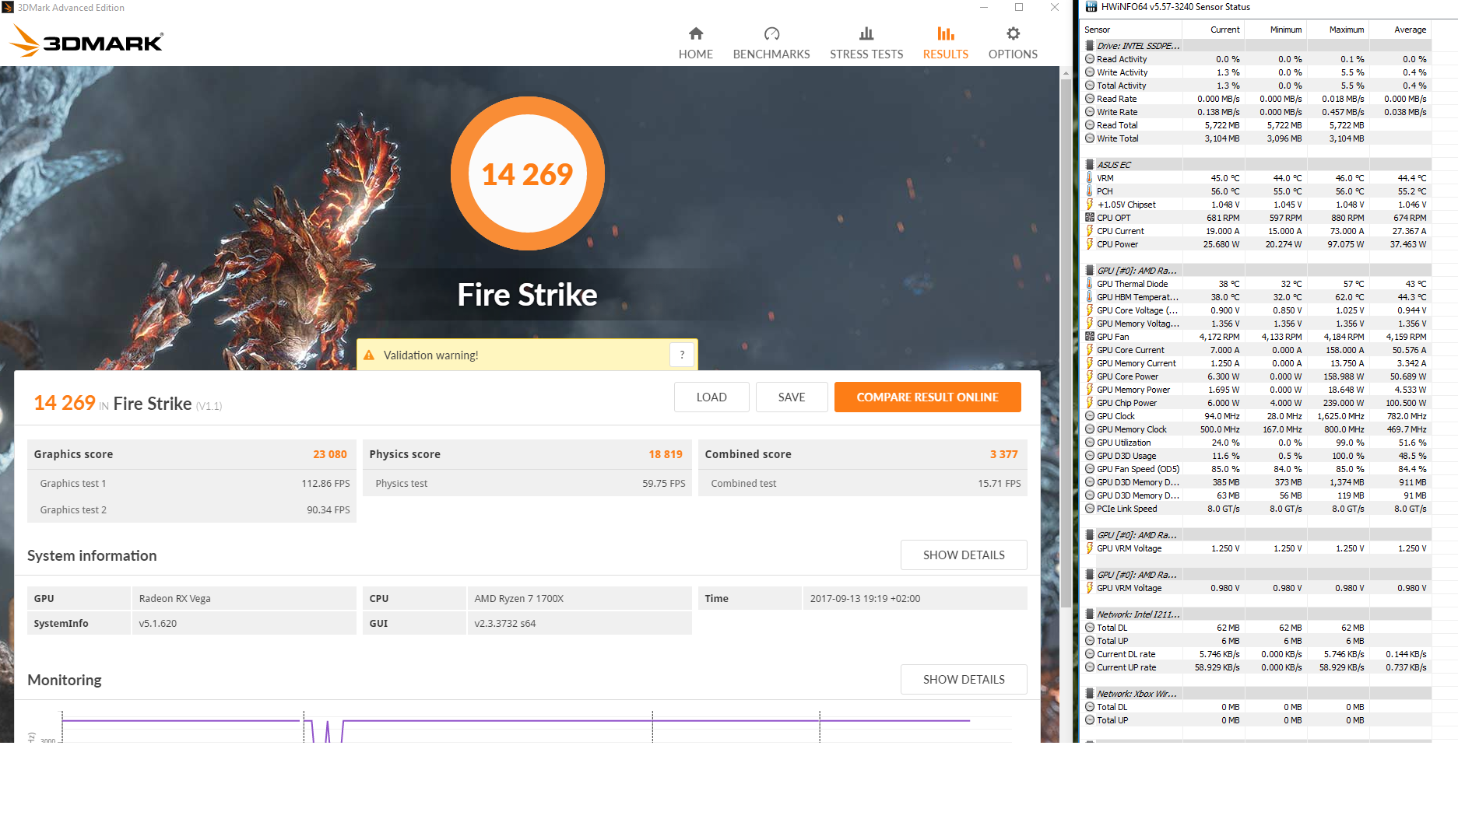Click the Combined test result 15.71 FPS

click(x=1000, y=483)
